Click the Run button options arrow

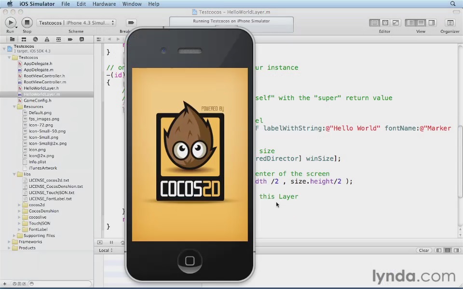(x=16, y=27)
